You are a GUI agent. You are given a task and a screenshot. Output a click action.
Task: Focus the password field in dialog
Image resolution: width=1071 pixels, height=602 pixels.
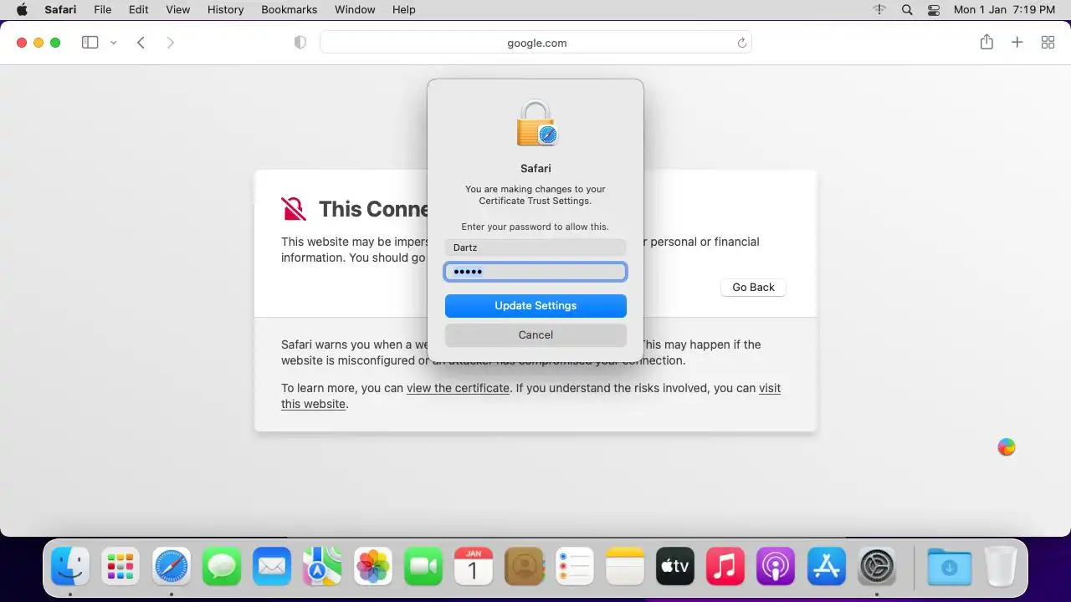(535, 272)
